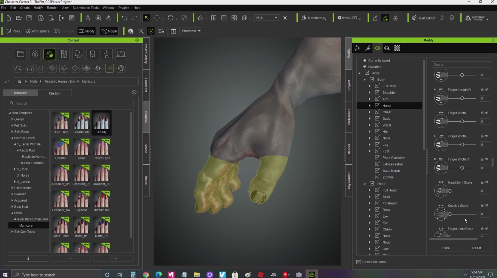Open a project file with folder icon
Image resolution: width=497 pixels, height=278 pixels.
[19, 18]
